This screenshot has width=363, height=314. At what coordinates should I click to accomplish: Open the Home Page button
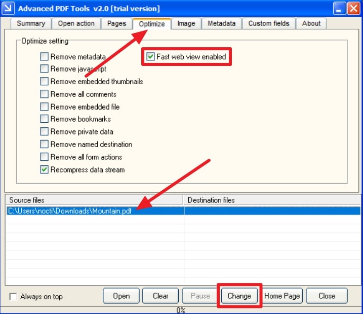pyautogui.click(x=282, y=296)
